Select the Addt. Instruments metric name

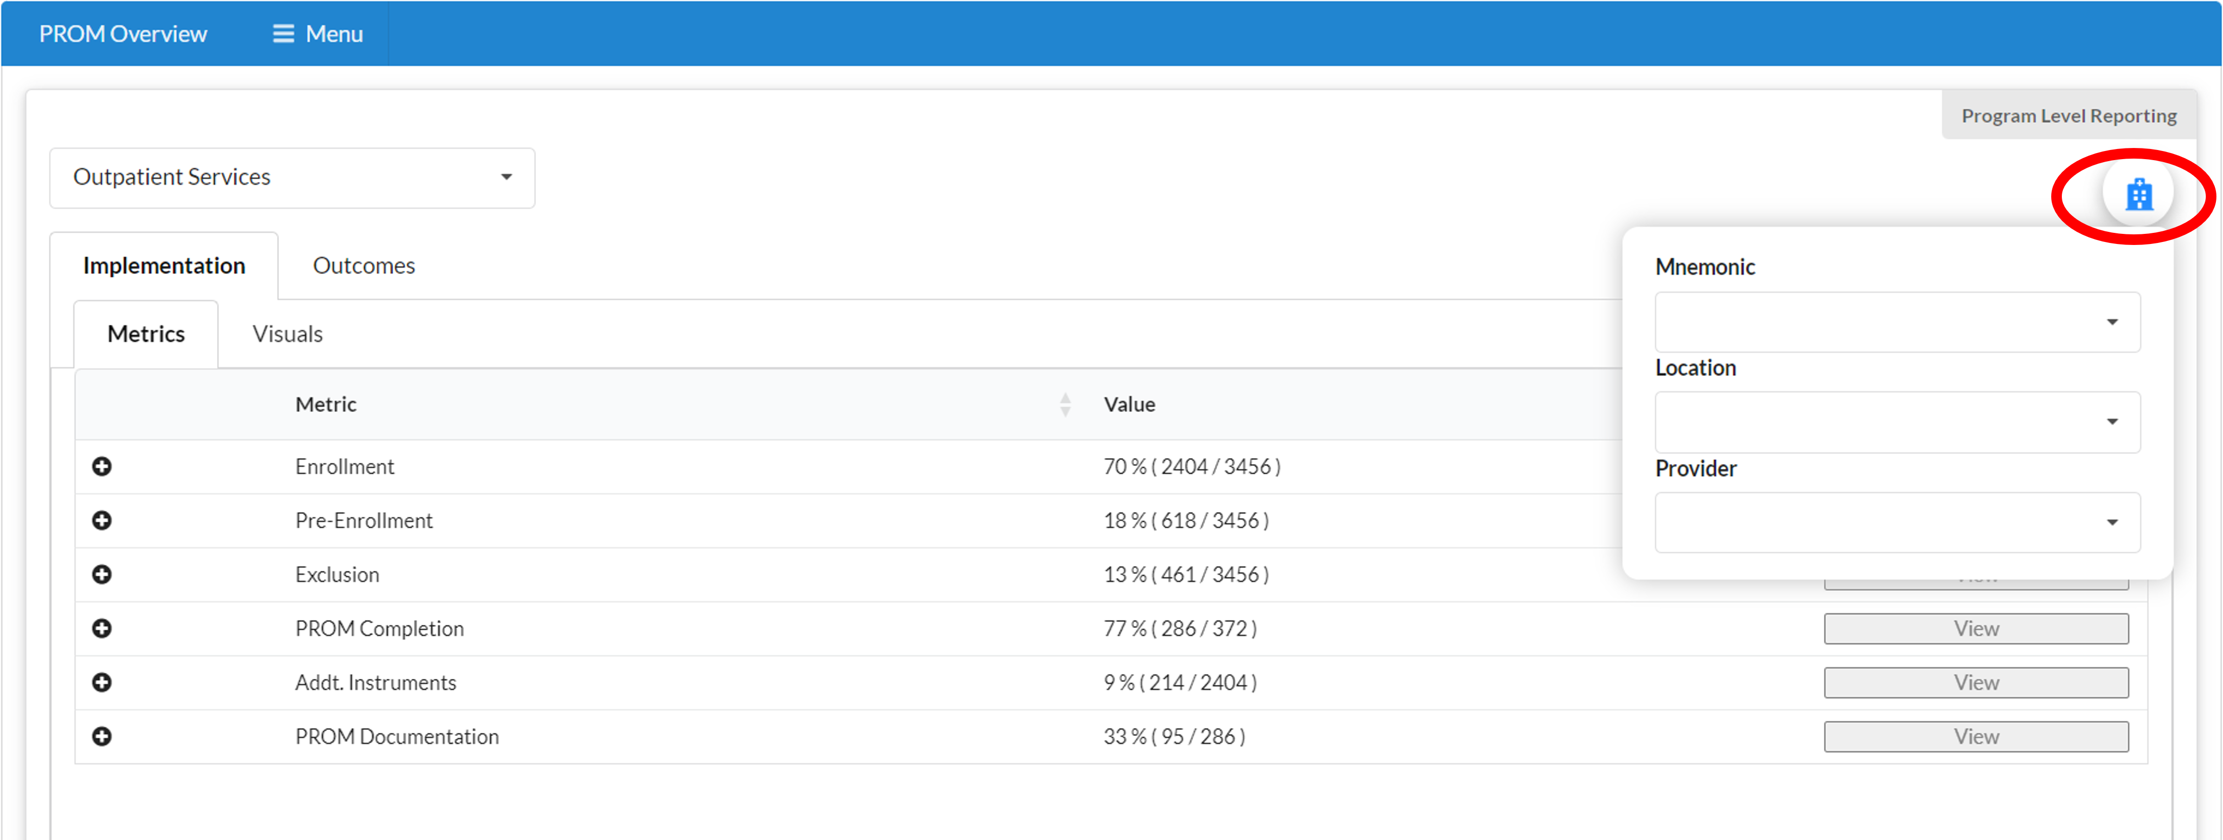tap(375, 683)
